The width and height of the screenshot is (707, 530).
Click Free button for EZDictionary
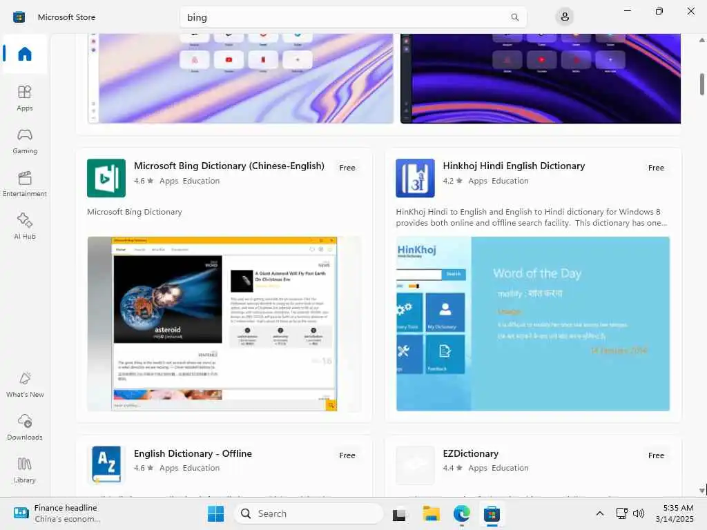(656, 455)
